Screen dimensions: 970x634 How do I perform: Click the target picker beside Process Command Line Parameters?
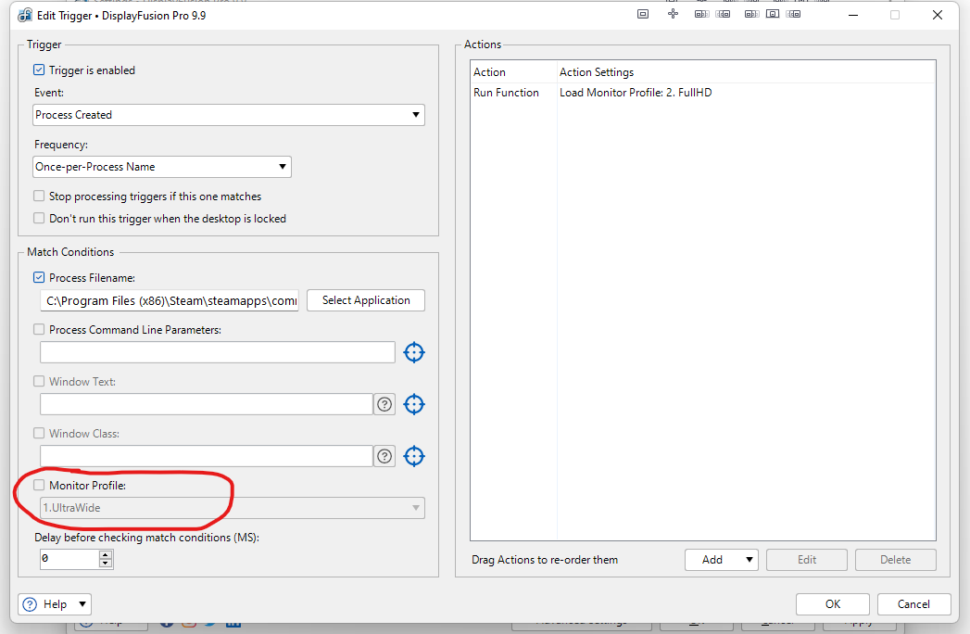[414, 352]
